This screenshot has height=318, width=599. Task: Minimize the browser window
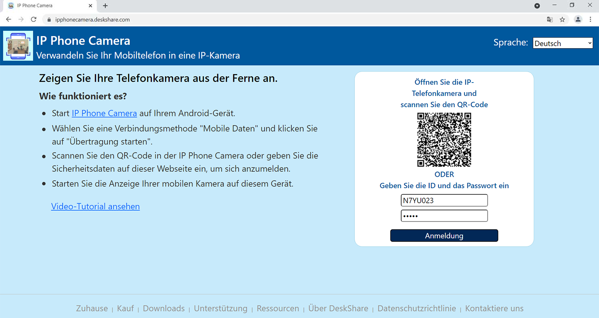554,5
